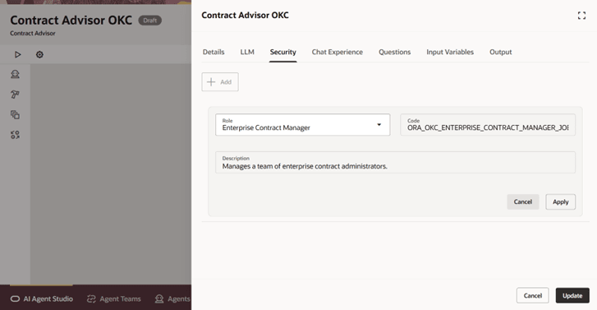Cancel the panel next to Update

tap(533, 295)
